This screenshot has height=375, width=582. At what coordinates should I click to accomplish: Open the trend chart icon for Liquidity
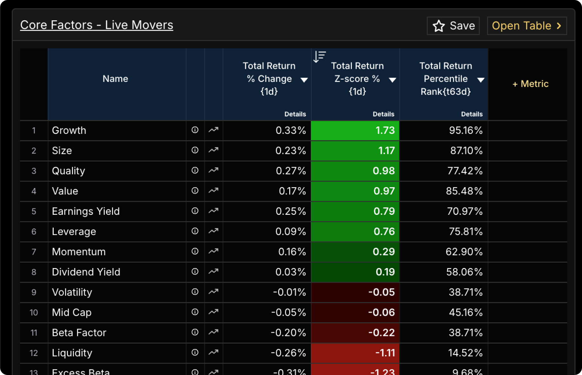(213, 352)
